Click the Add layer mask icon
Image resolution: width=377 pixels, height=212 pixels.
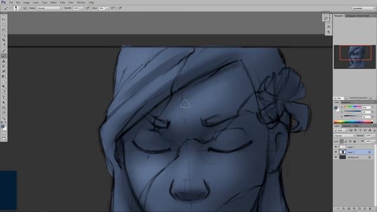[349, 209]
